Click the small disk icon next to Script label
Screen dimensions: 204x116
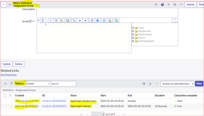(x=30, y=21)
